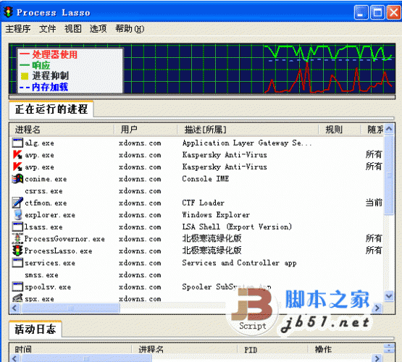Click 北极寒流绿化版 in ProcessLasso.exe row

(212, 251)
